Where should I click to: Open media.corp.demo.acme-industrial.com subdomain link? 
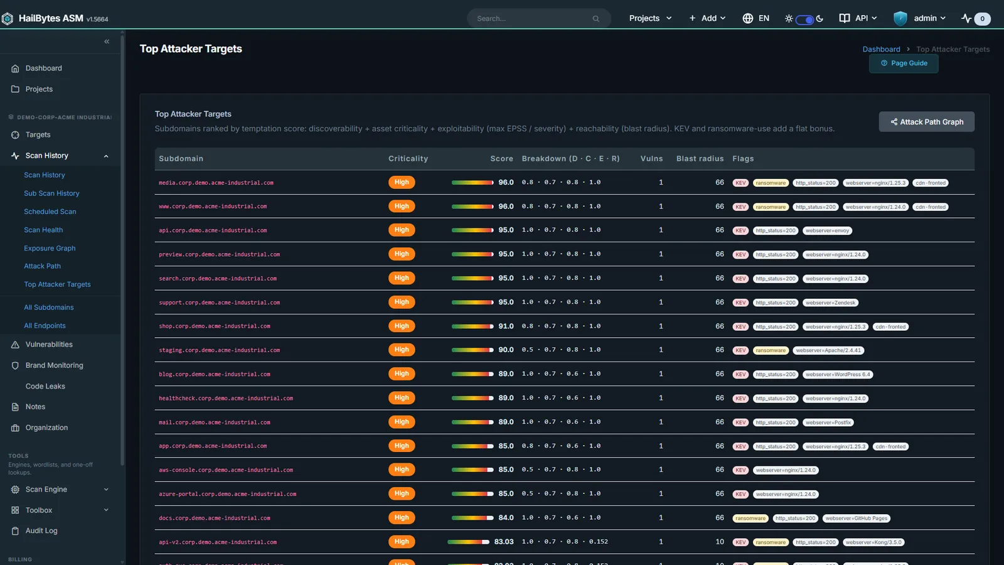click(216, 183)
